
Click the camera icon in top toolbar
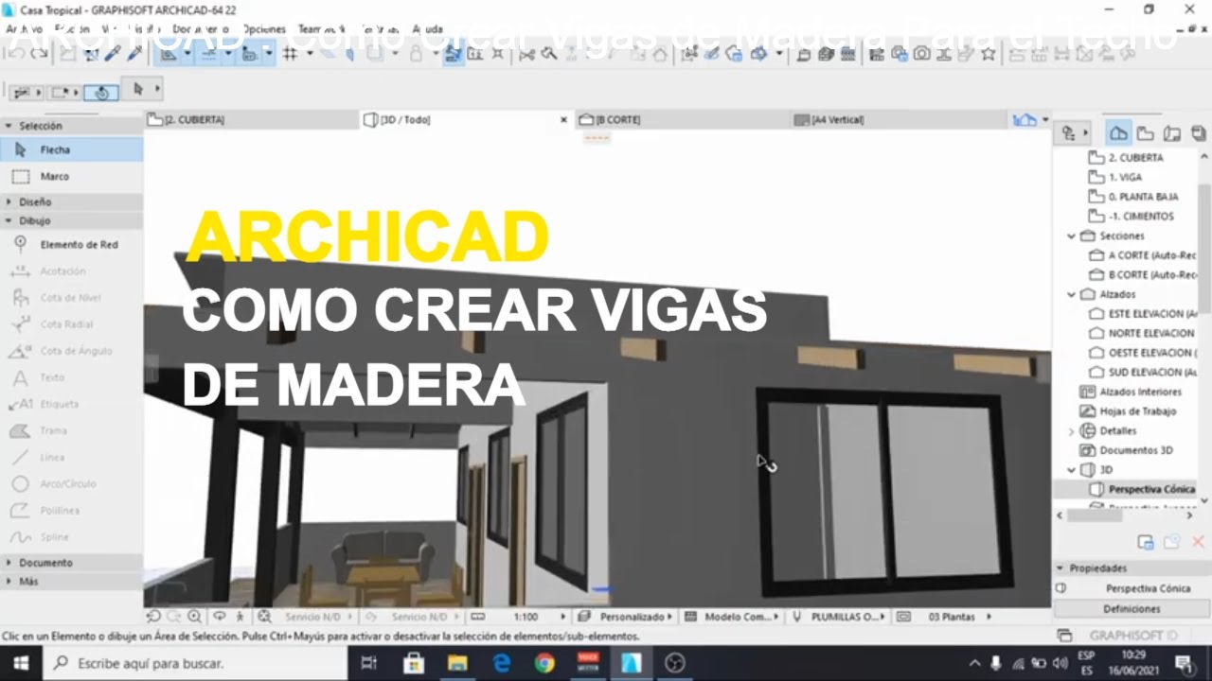coord(921,54)
